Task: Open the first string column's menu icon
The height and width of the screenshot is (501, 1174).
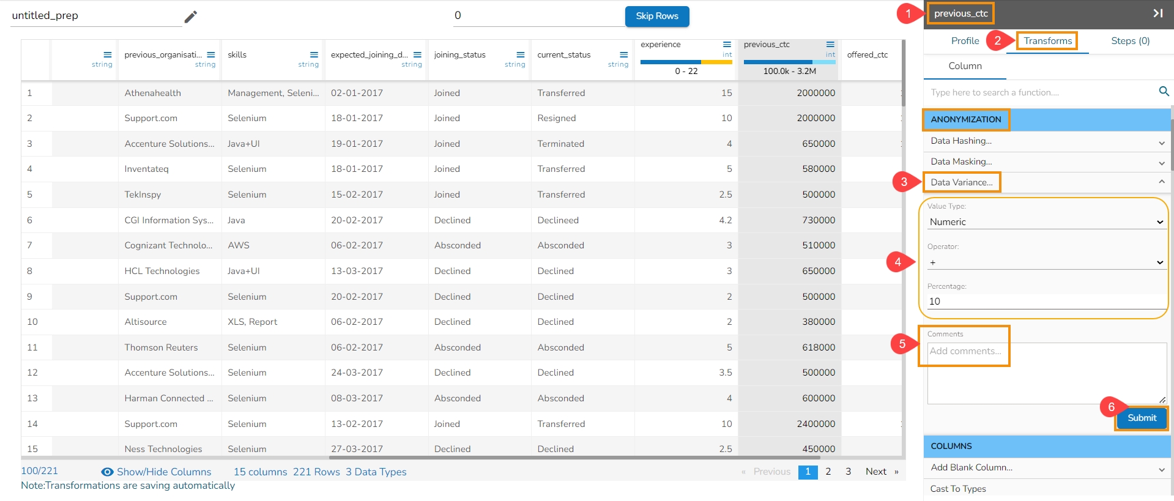Action: click(x=108, y=54)
